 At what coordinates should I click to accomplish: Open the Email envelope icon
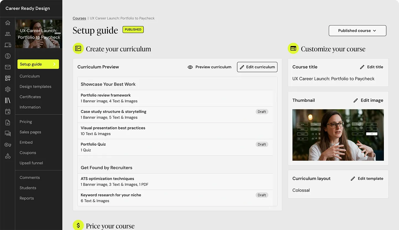tap(8, 67)
